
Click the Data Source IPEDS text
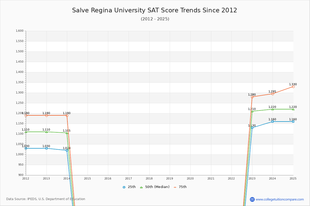coord(46,199)
